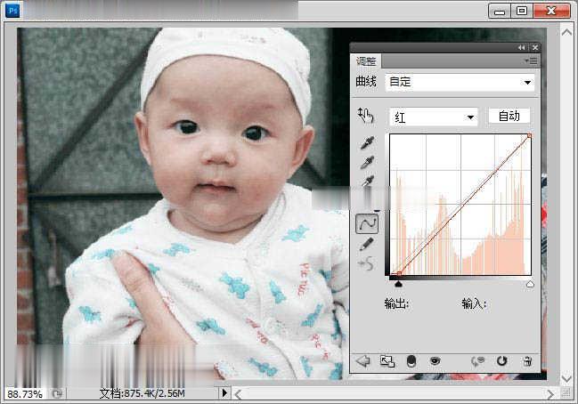Toggle adjustment layer visibility eye

point(435,361)
